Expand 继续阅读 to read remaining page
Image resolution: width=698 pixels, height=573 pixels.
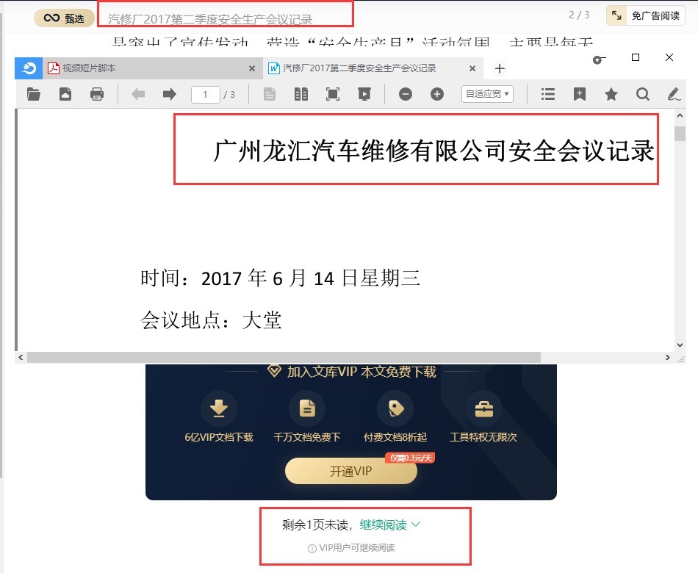click(389, 525)
